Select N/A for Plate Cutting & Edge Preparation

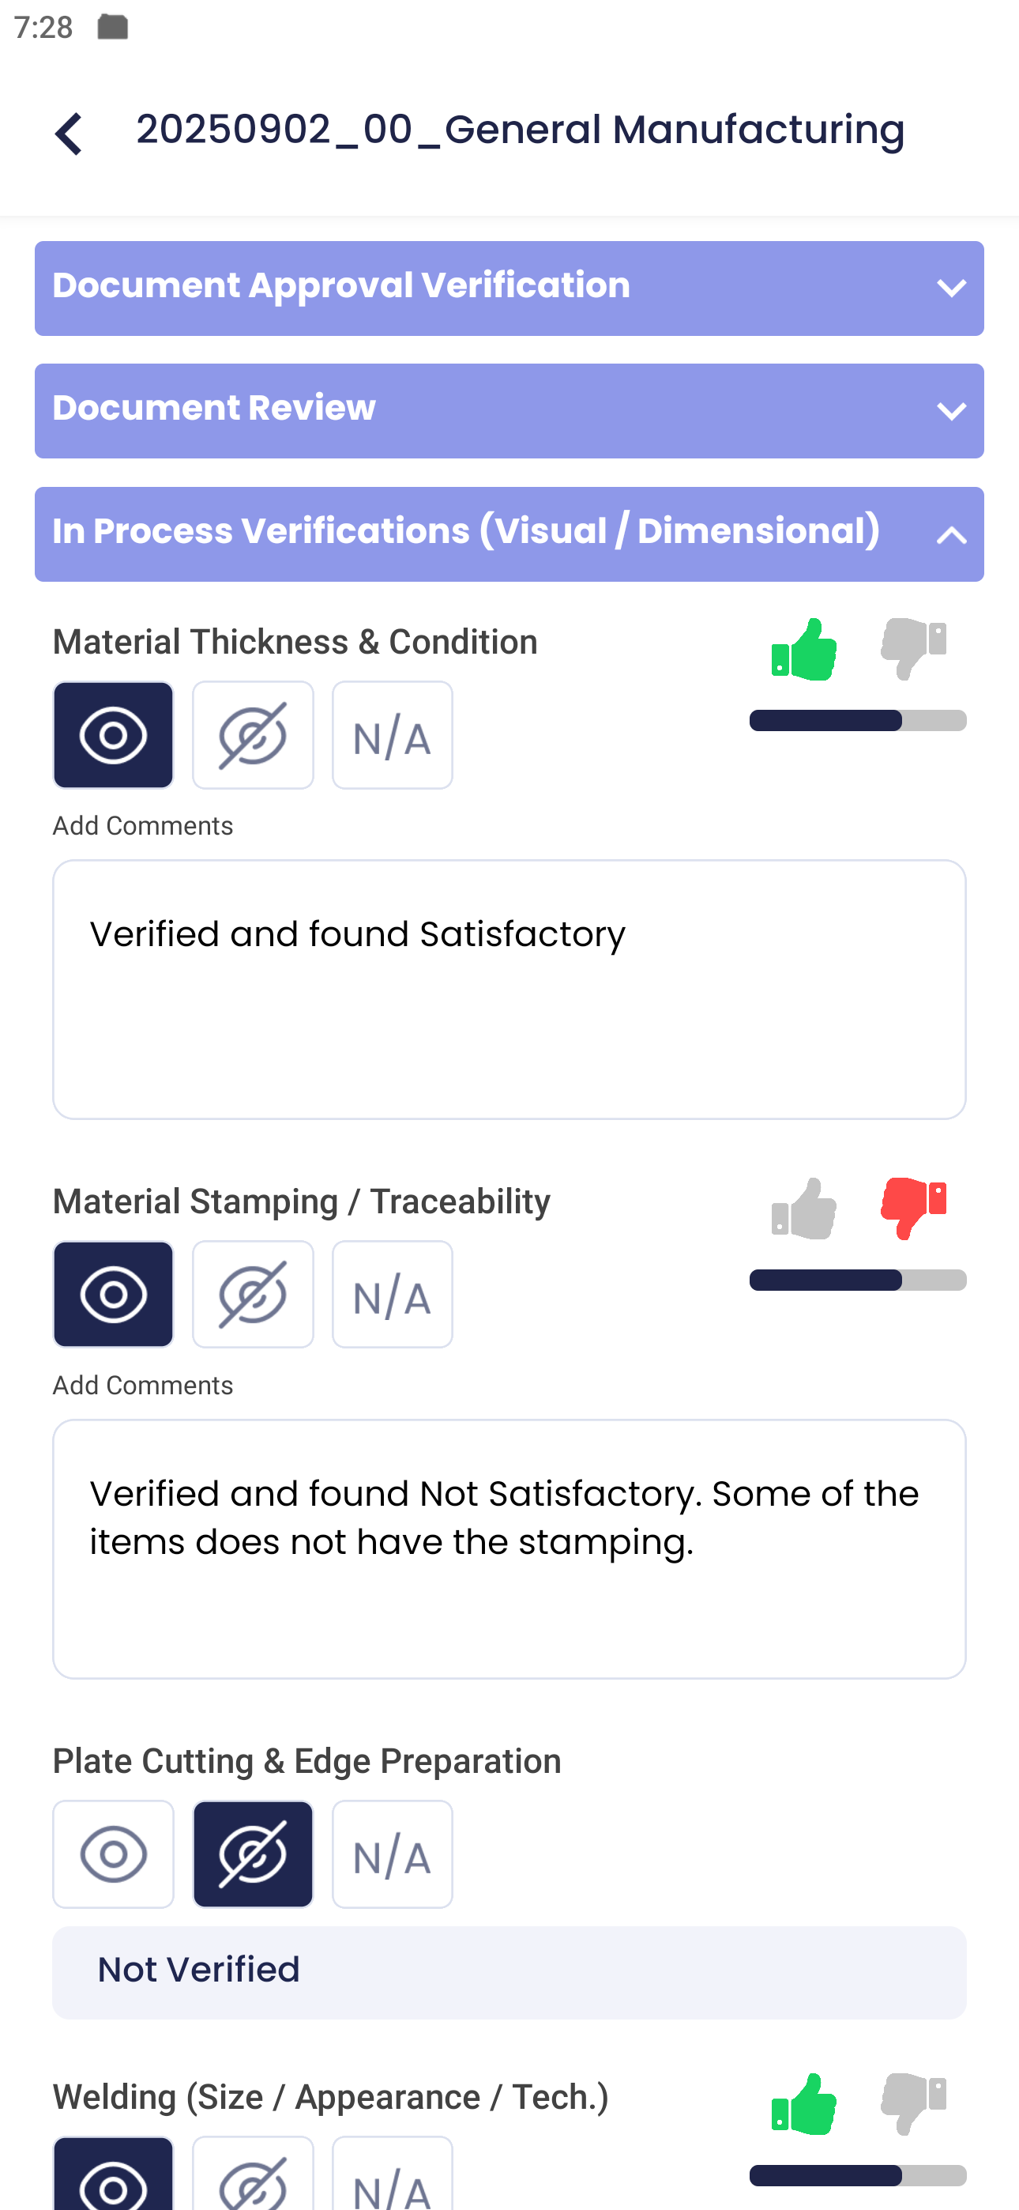point(392,1854)
